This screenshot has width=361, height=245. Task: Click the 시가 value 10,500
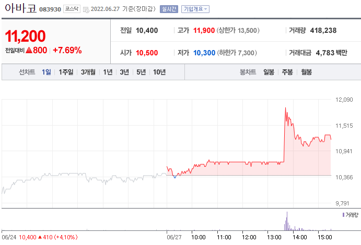click(x=147, y=53)
